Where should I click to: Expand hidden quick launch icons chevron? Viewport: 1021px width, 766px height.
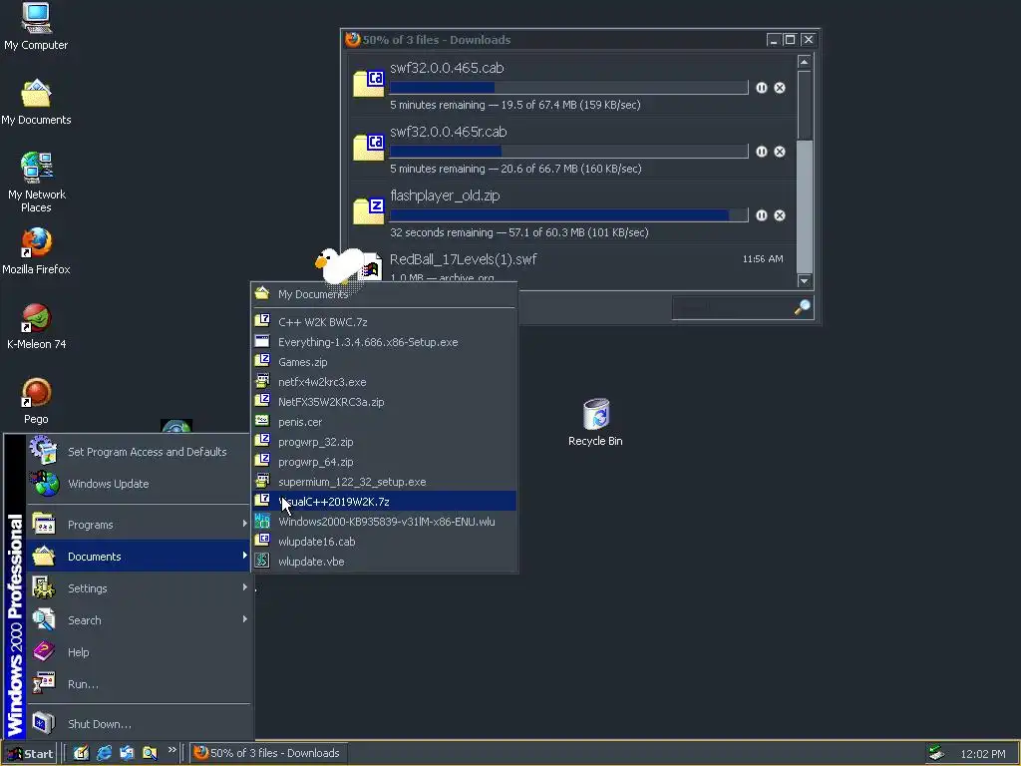tap(171, 750)
